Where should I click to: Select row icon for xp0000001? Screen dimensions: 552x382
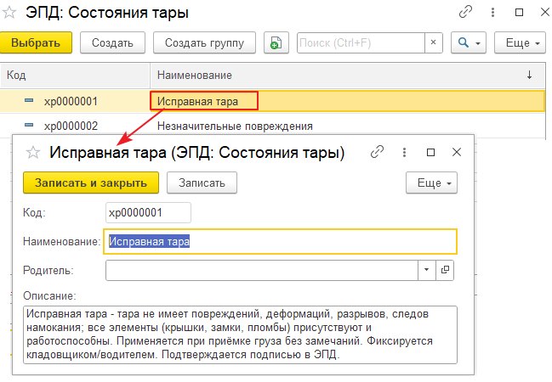[29, 101]
